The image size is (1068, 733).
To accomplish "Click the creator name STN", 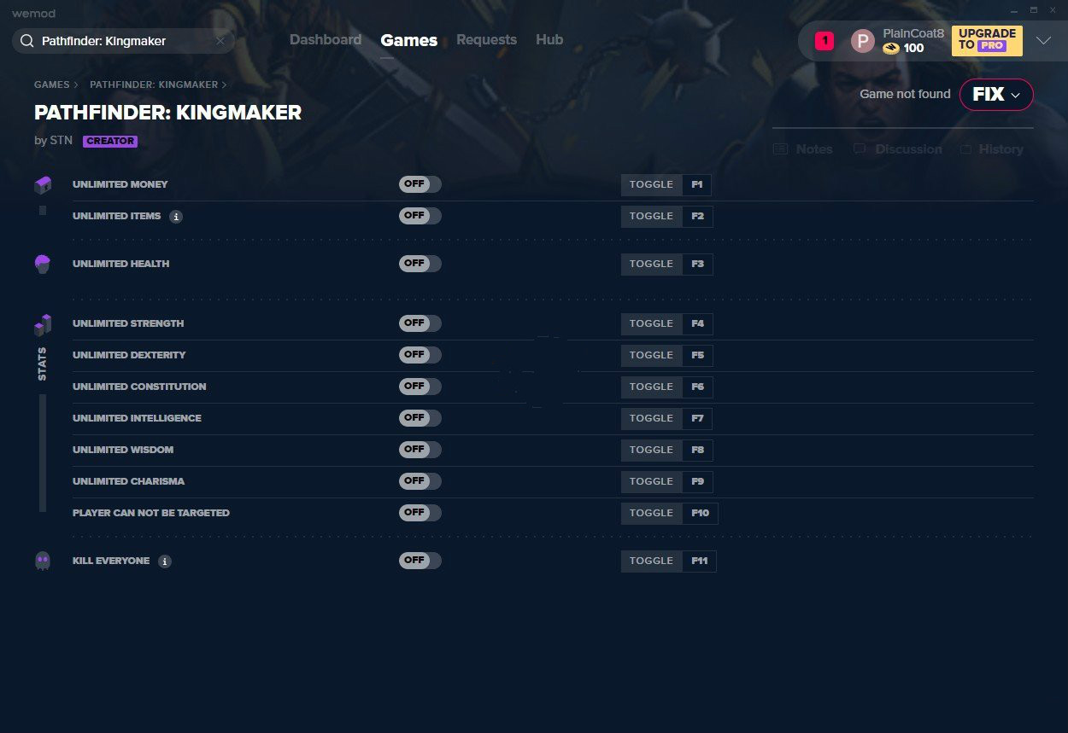I will [x=62, y=141].
